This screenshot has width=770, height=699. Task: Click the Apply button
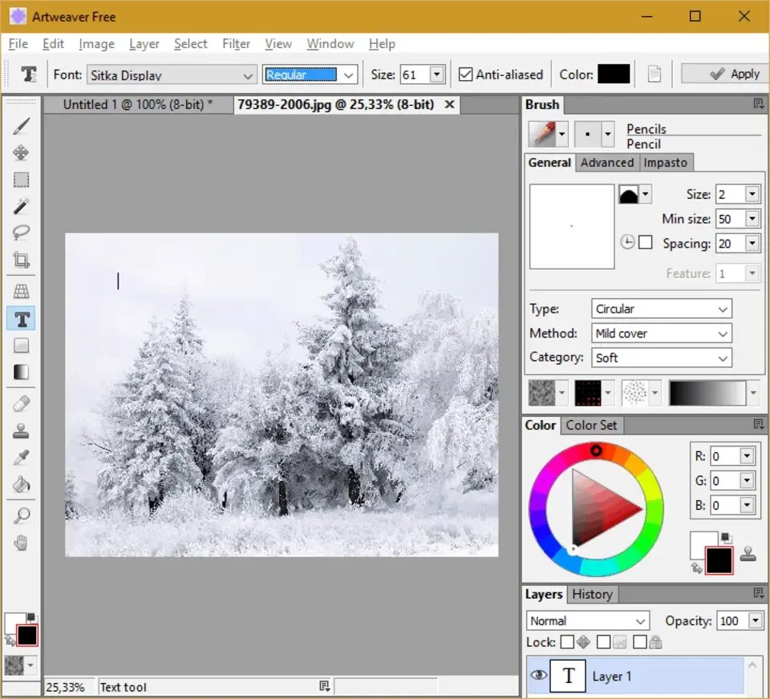point(725,74)
